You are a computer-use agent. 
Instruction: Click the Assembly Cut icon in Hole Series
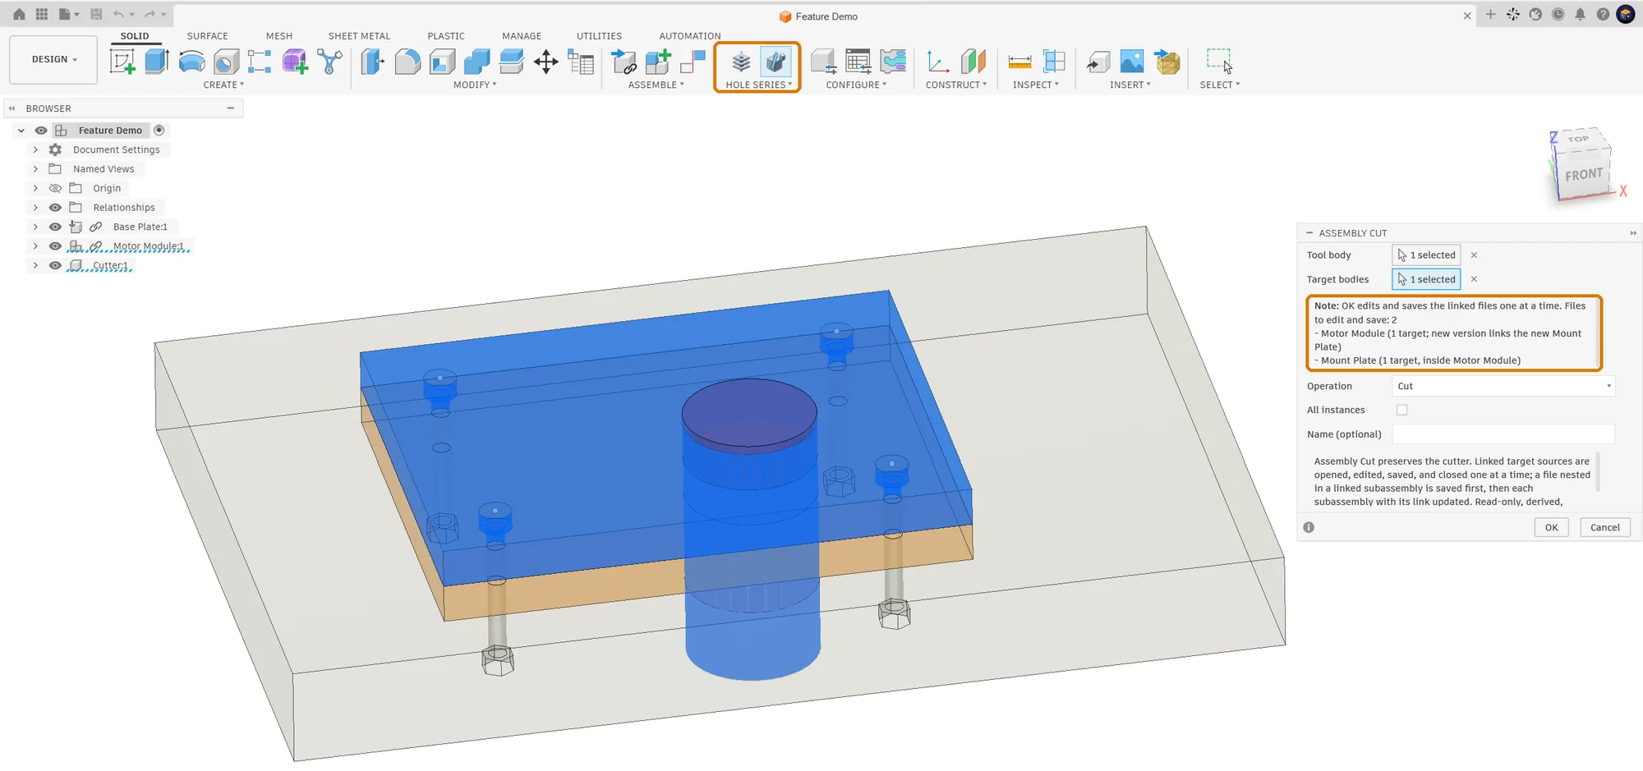point(775,62)
